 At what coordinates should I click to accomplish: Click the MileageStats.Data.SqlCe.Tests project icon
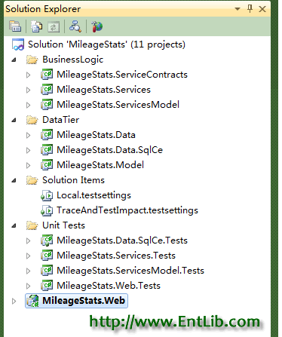pyautogui.click(x=47, y=240)
